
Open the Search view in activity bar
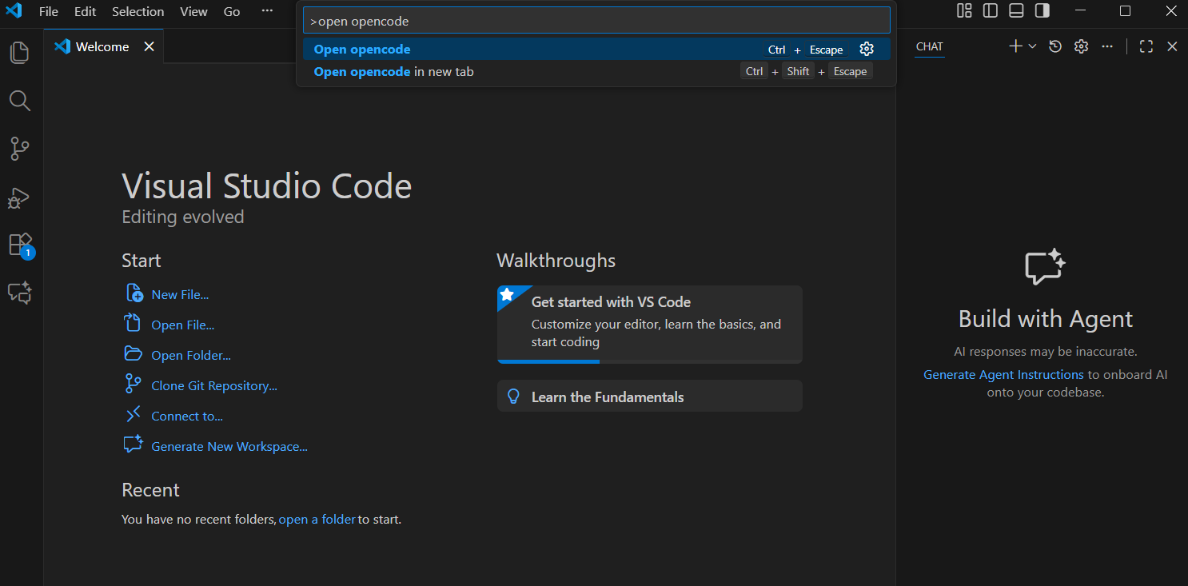click(x=19, y=101)
